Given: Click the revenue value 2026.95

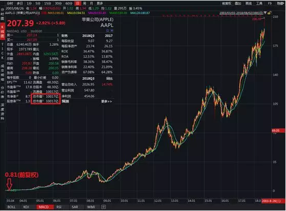Looking at the screenshot, I should tap(88, 84).
